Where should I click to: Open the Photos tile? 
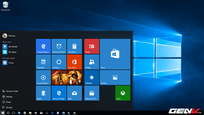(x=115, y=77)
